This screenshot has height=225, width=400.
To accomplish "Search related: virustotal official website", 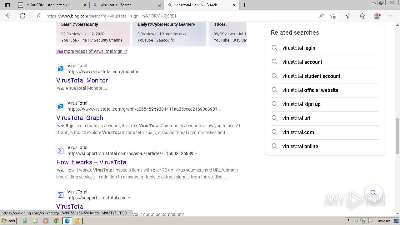I will pyautogui.click(x=325, y=90).
